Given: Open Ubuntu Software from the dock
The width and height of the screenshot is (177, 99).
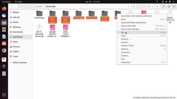Looking at the screenshot, I should point(4,43).
